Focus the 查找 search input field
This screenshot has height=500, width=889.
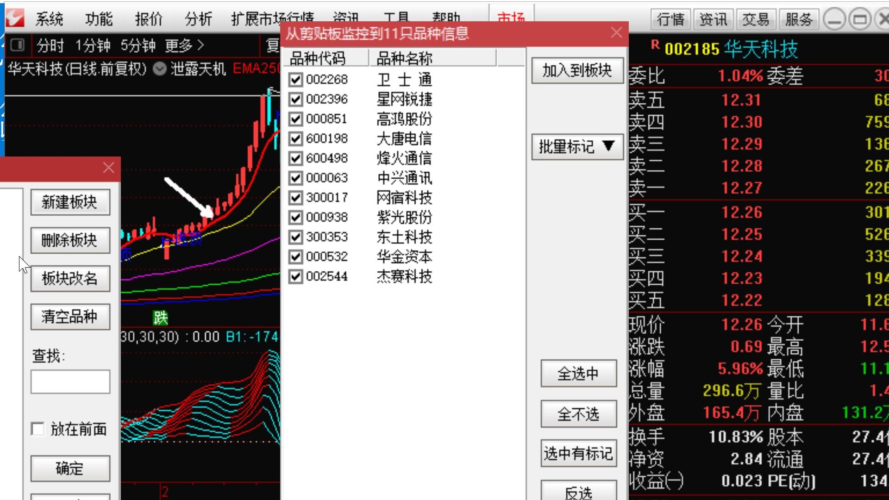pyautogui.click(x=70, y=381)
